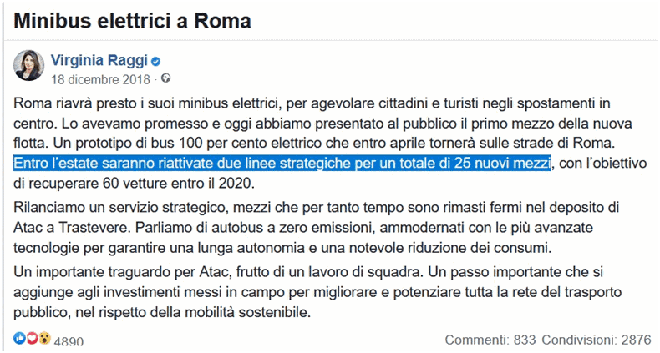
Task: Click the post date 18 dicembre 2018
Action: [x=99, y=79]
